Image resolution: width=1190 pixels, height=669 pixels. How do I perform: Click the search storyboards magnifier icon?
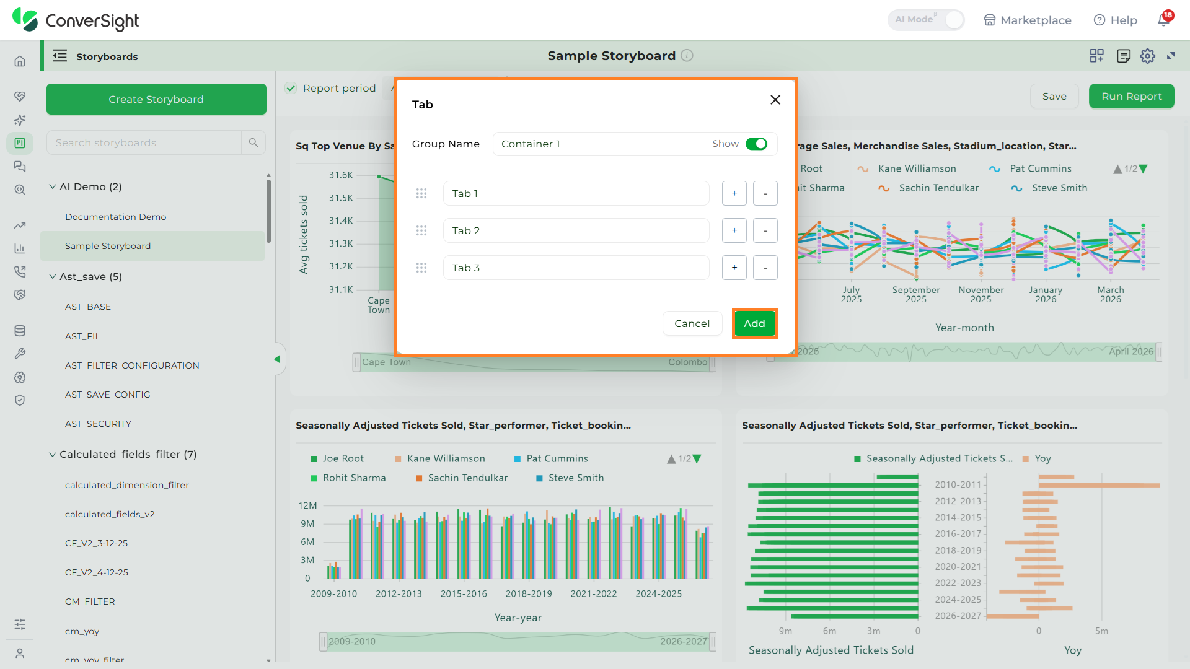(253, 142)
